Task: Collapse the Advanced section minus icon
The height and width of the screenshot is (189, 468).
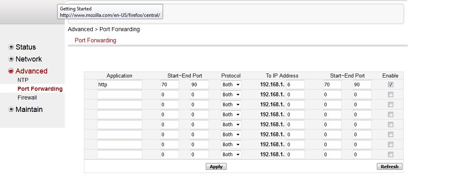Action: 11,71
